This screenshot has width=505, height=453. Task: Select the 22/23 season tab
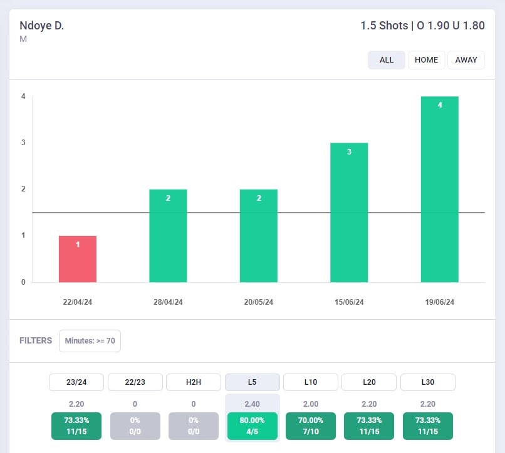click(x=135, y=382)
